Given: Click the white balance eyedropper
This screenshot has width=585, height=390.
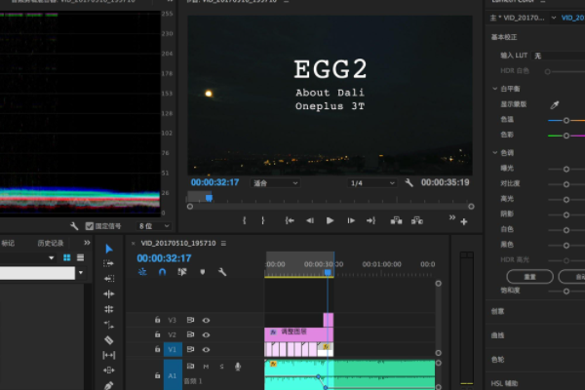Looking at the screenshot, I should click(x=555, y=104).
